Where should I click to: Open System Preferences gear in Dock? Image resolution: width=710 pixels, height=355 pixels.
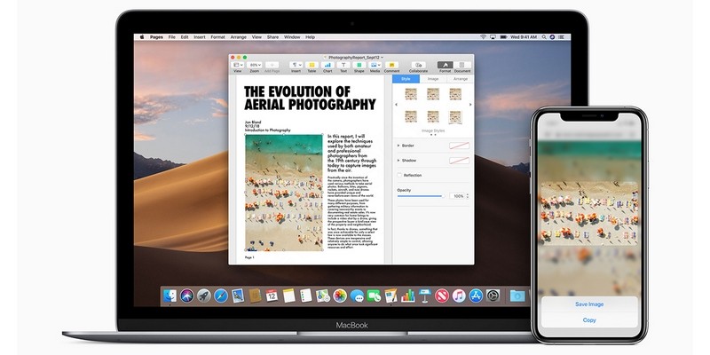[493, 296]
